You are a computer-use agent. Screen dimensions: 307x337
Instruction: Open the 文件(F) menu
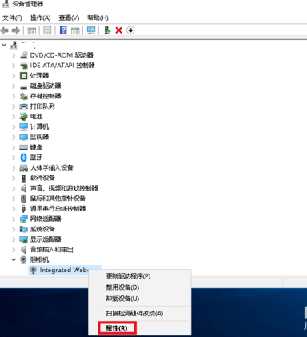(x=12, y=18)
